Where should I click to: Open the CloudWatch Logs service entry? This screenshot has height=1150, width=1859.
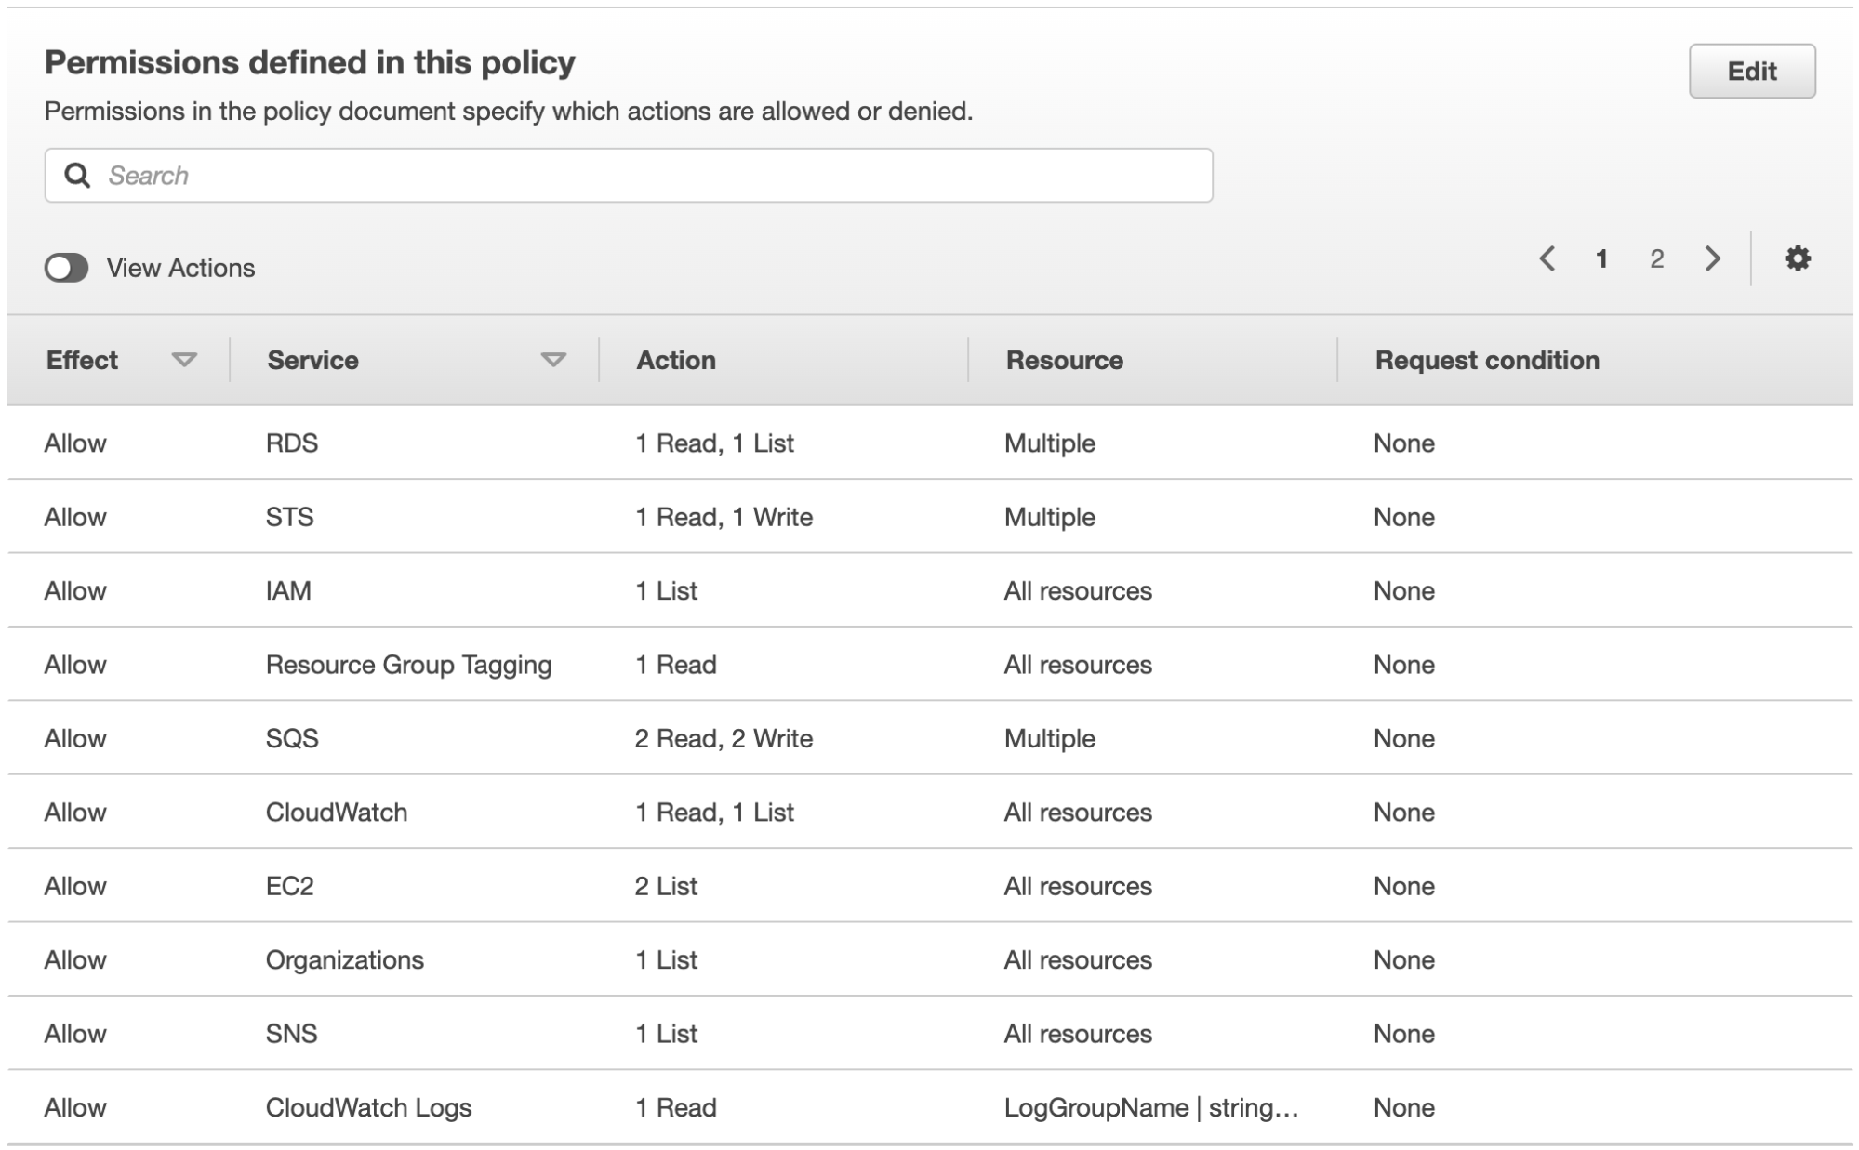pos(368,1107)
